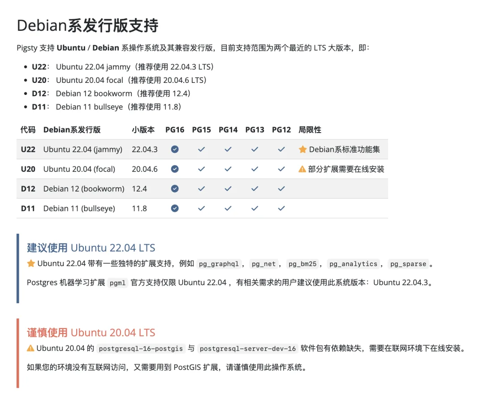Click the 'PG15' column header
The width and height of the screenshot is (484, 395).
(x=201, y=130)
